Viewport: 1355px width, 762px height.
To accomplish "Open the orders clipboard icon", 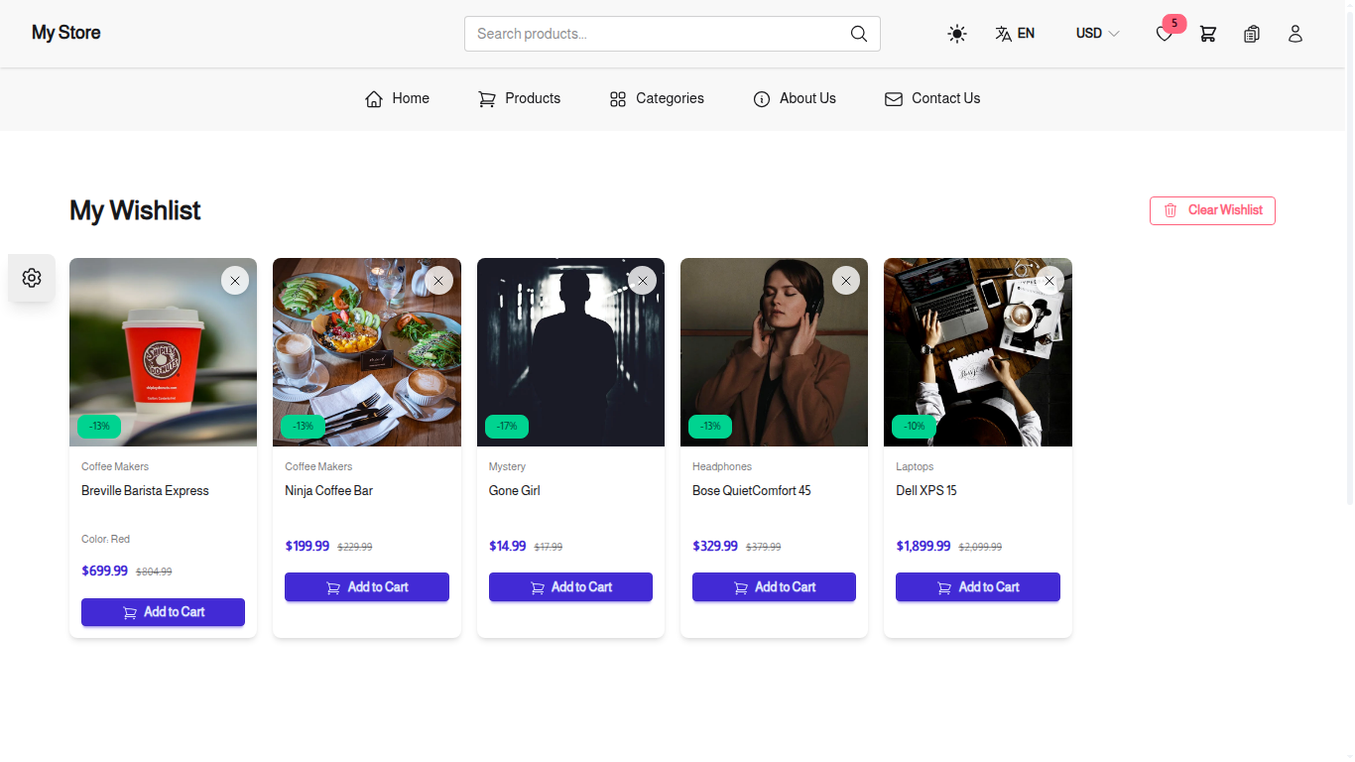I will click(1251, 33).
